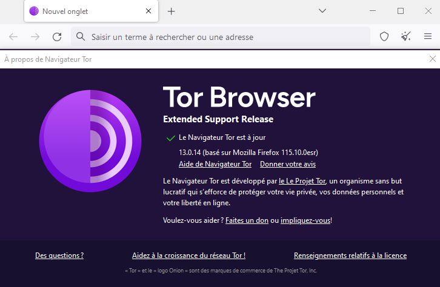440x287 pixels.
Task: Reload the current page
Action: [57, 37]
